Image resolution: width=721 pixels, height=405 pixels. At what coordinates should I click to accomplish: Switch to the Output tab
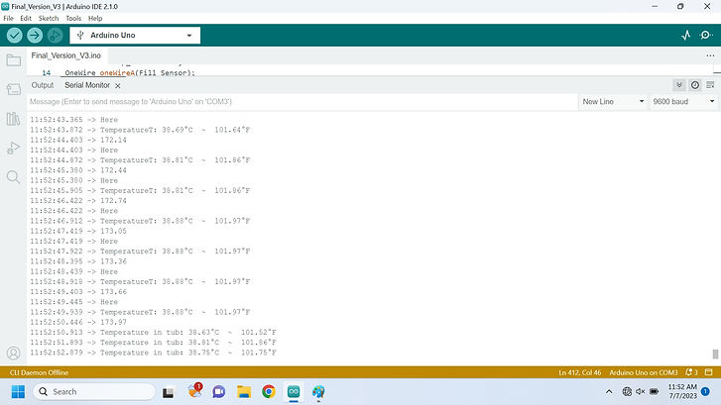pos(43,85)
